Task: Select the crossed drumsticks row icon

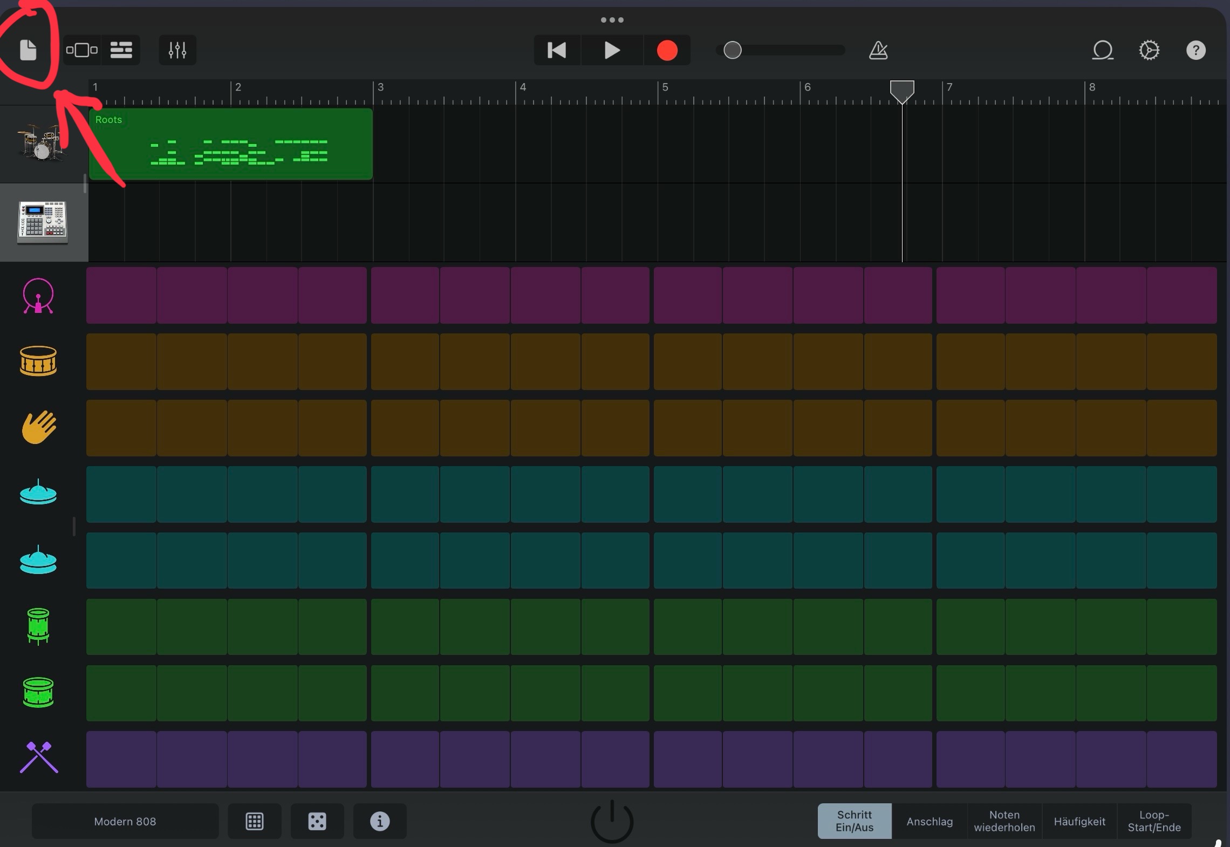Action: click(38, 757)
